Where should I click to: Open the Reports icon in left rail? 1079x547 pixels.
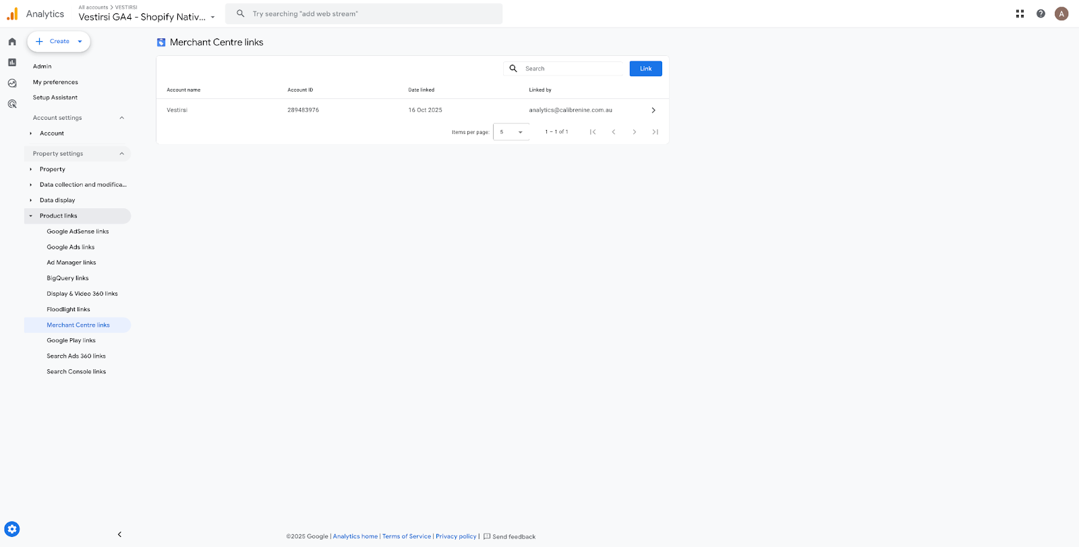point(12,63)
